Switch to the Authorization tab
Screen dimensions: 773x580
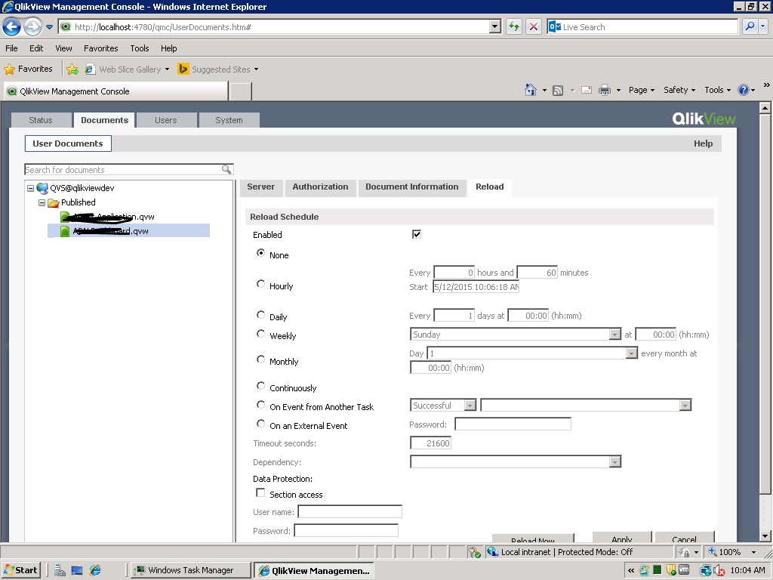[320, 187]
